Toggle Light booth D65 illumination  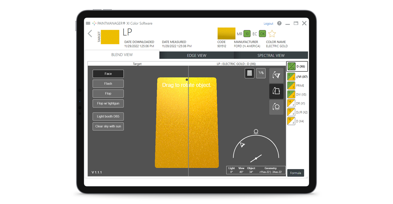tap(108, 117)
